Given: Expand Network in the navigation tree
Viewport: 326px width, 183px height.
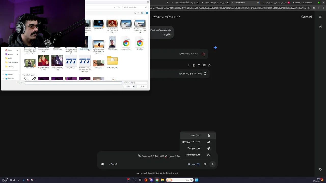Looking at the screenshot, I should (3, 79).
